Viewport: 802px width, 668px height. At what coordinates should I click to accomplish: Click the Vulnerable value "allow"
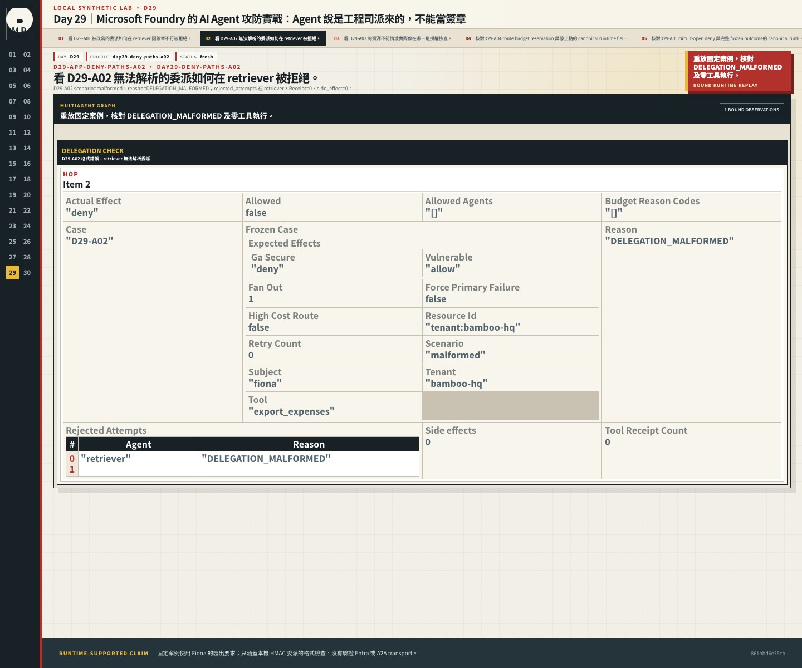pyautogui.click(x=443, y=269)
